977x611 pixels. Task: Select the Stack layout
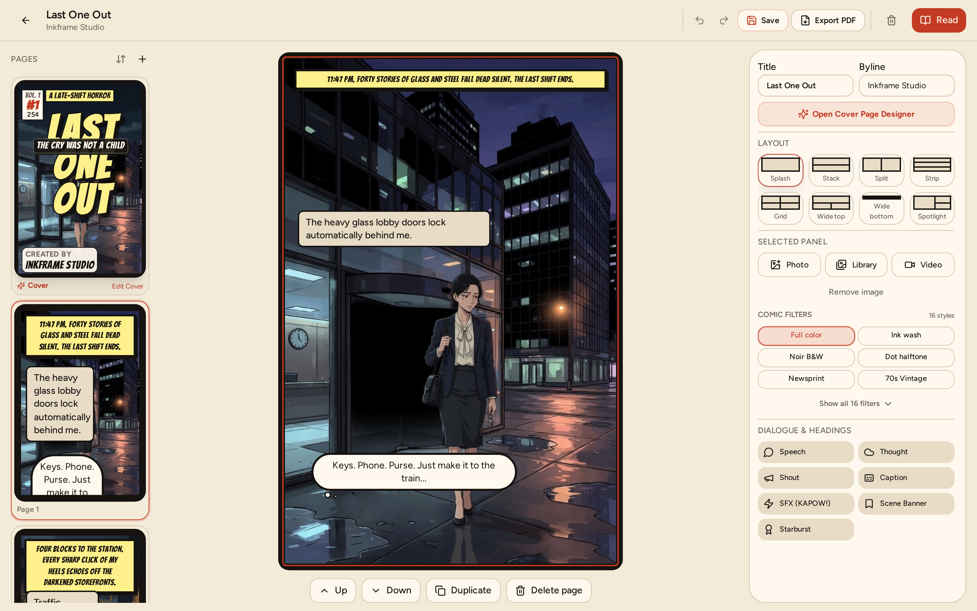tap(831, 170)
